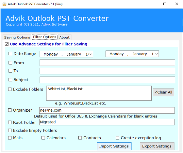183x153 pixels.
Task: Tick the Contacts checkbox
Action: click(x=80, y=138)
